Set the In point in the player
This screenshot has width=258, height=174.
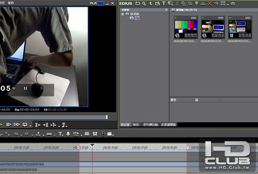tap(37, 125)
